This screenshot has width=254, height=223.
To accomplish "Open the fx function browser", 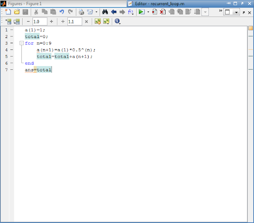I will tap(131, 12).
